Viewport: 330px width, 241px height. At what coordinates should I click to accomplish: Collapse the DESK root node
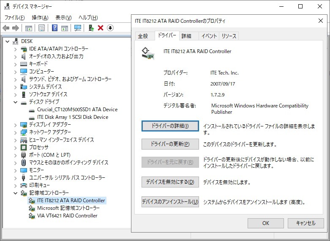click(x=8, y=41)
